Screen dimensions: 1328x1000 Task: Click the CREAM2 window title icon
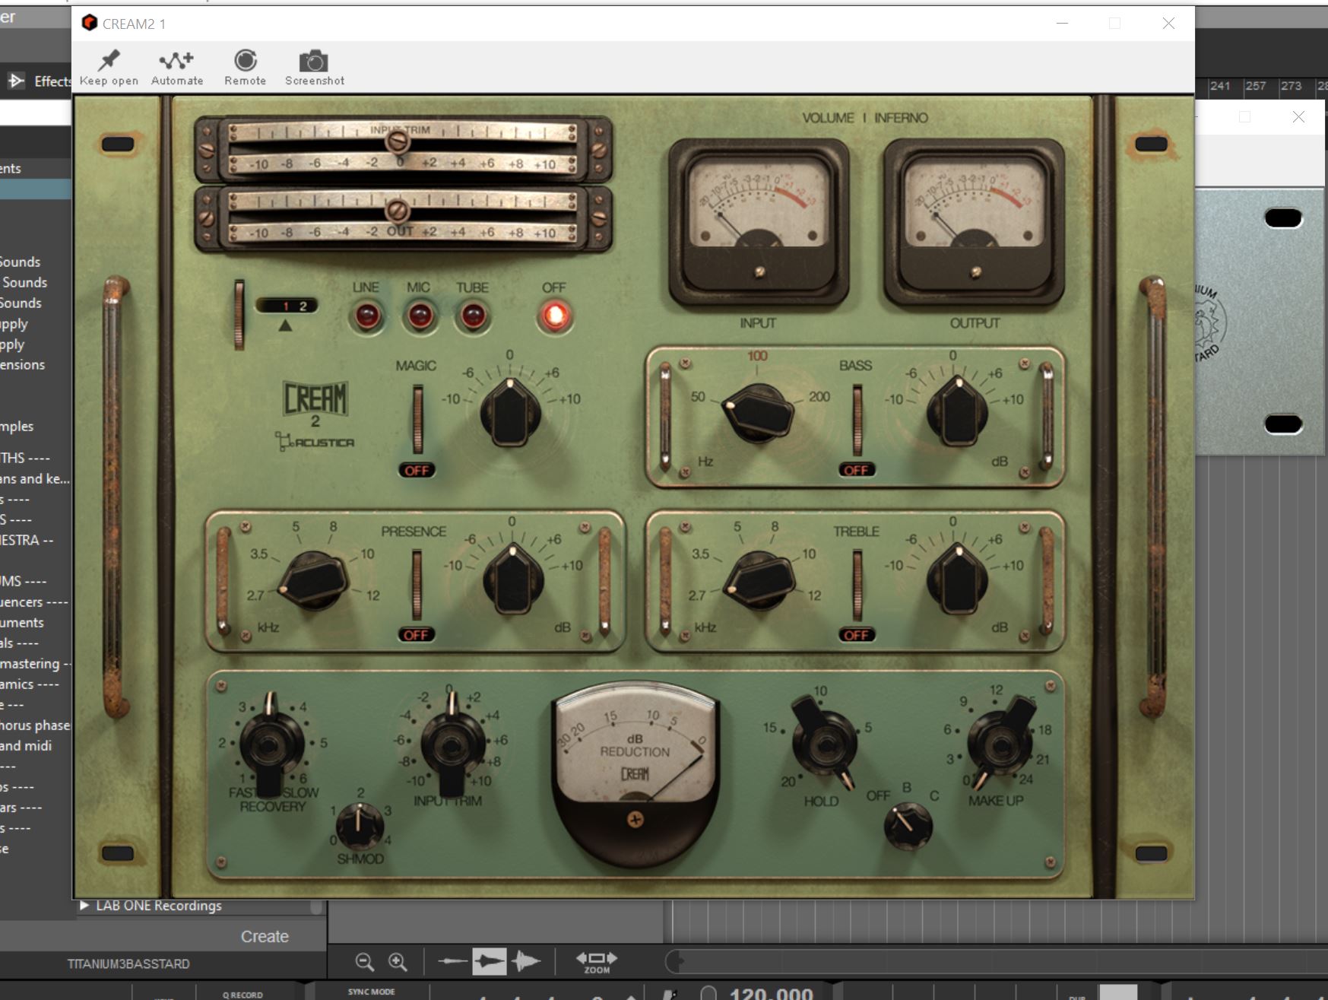coord(90,23)
